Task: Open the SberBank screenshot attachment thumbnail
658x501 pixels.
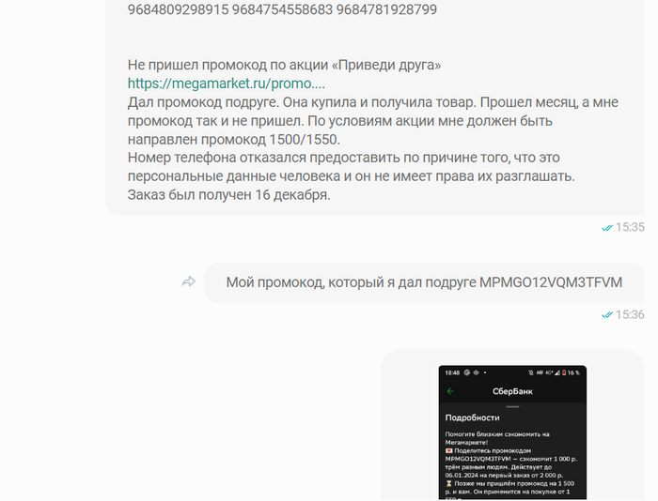Action: (512, 433)
